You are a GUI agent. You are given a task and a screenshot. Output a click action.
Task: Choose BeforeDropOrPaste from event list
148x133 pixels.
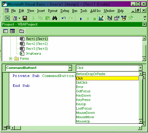(108, 74)
